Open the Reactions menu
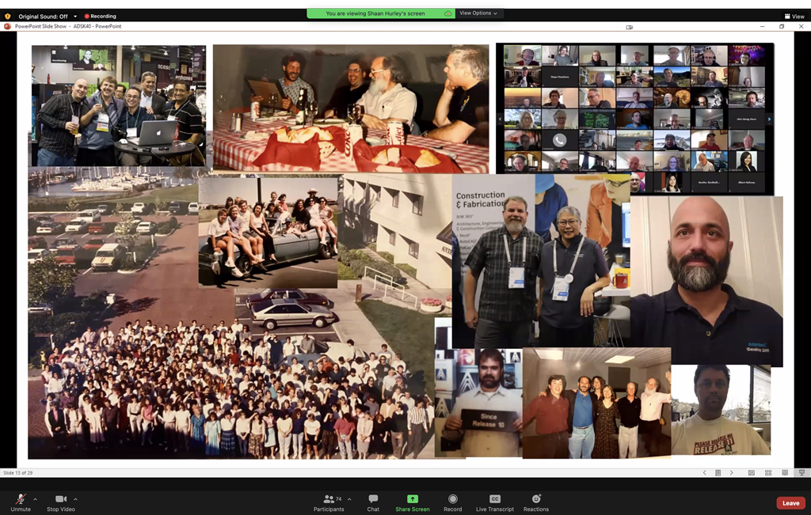The width and height of the screenshot is (811, 515). (x=536, y=502)
